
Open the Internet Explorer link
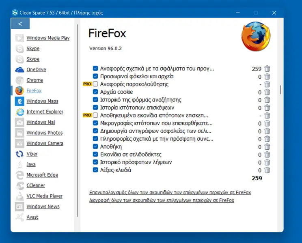45,112
